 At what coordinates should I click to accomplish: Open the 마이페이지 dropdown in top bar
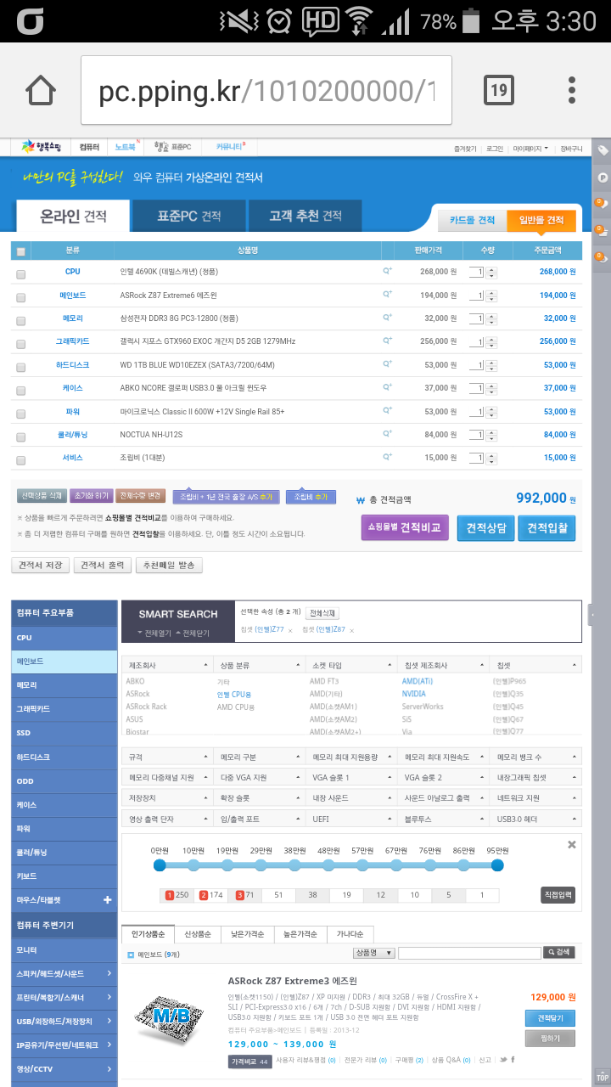tap(530, 149)
